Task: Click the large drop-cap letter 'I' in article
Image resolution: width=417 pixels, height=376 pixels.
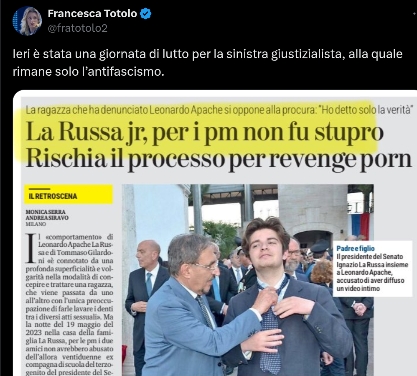Action: click(31, 249)
